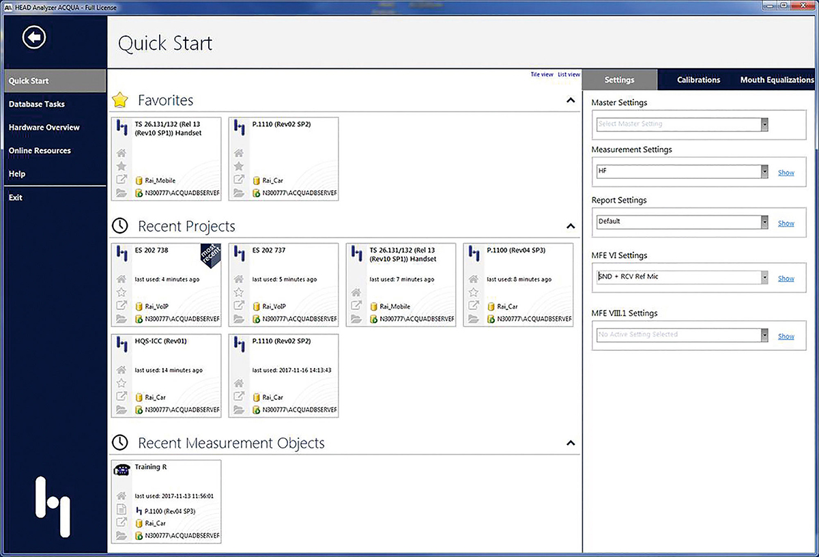The image size is (819, 557).
Task: Click folder icon on ES 202 738 card
Action: (x=121, y=318)
